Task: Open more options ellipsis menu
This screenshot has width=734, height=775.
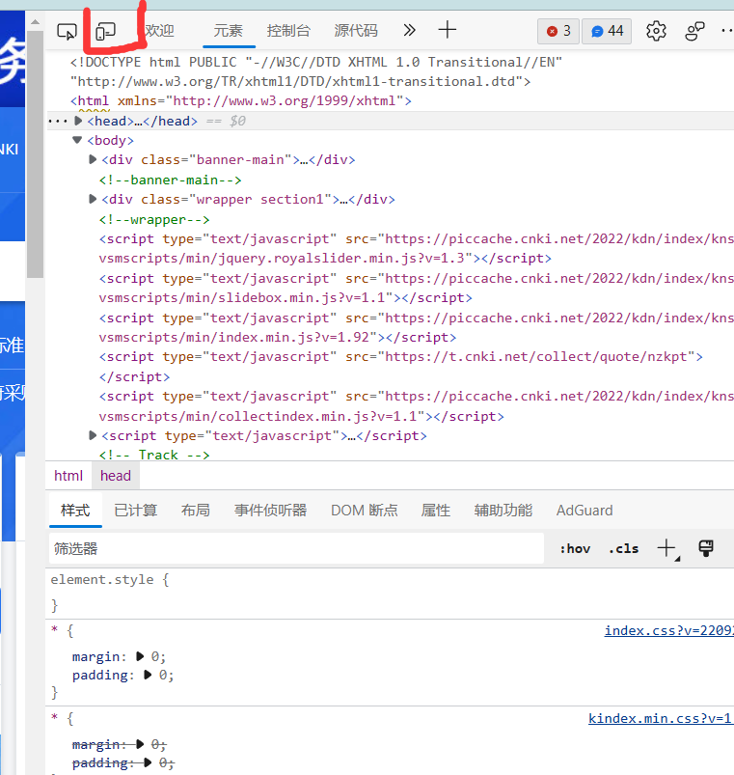Action: point(726,31)
